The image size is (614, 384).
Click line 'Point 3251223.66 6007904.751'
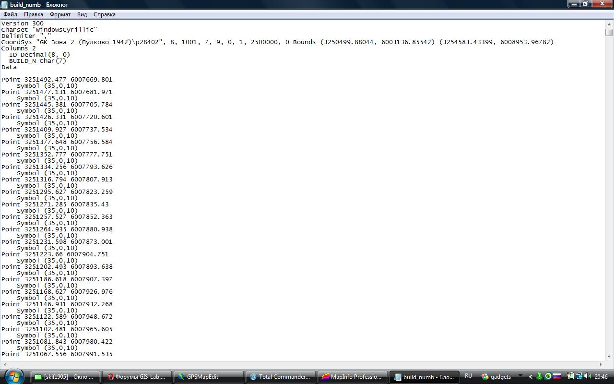55,254
